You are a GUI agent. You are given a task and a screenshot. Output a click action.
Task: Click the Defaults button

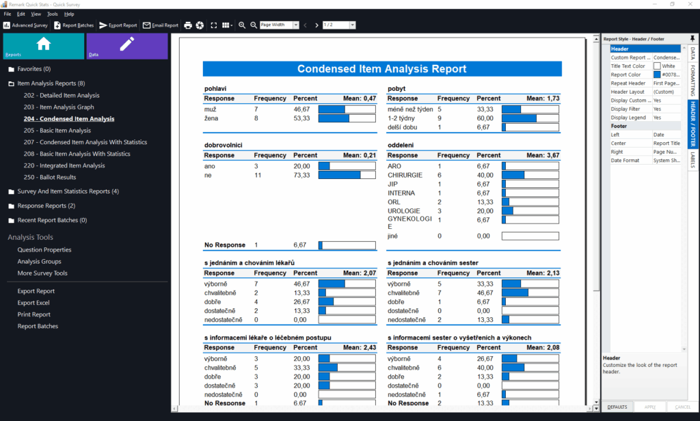pos(618,407)
